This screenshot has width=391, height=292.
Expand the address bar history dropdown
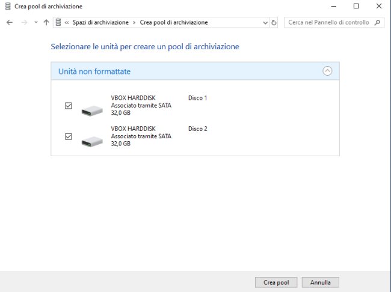coord(265,23)
